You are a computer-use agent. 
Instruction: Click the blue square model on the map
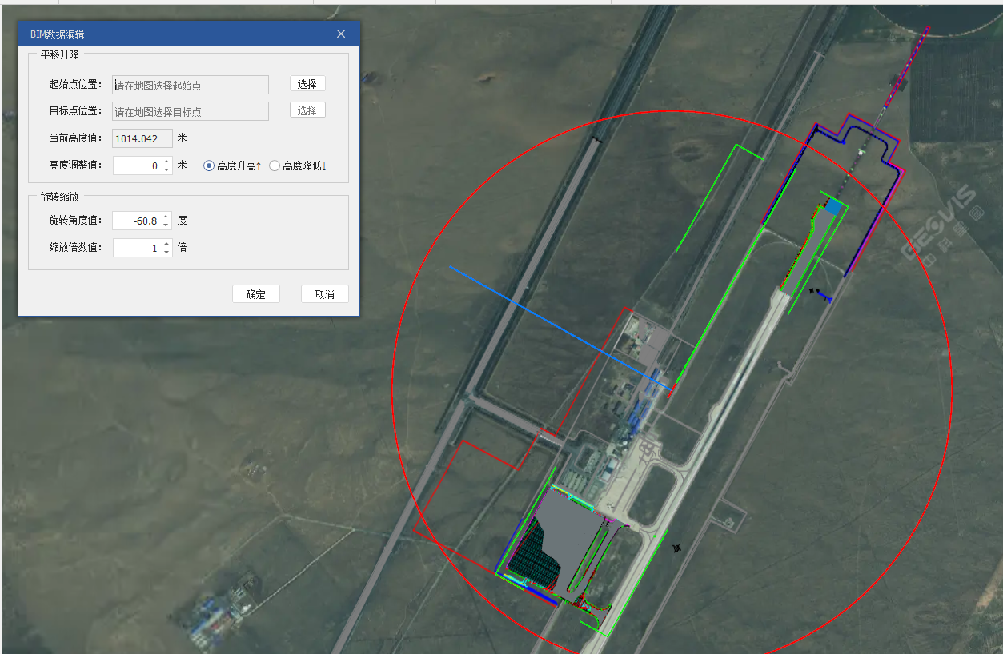834,207
